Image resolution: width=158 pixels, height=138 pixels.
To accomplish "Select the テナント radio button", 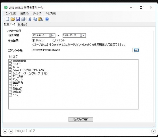I will [x=54, y=40].
